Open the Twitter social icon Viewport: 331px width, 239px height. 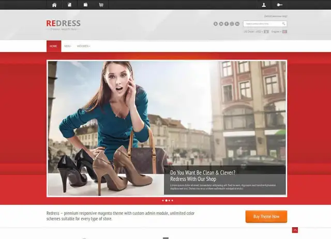pos(216,24)
